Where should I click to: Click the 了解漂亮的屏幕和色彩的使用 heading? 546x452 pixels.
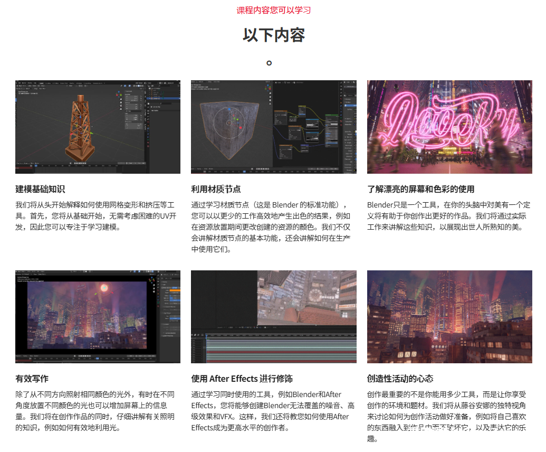420,189
